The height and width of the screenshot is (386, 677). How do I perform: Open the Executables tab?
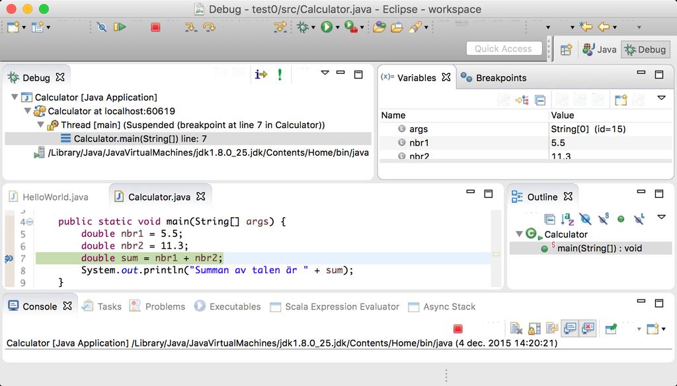(228, 306)
